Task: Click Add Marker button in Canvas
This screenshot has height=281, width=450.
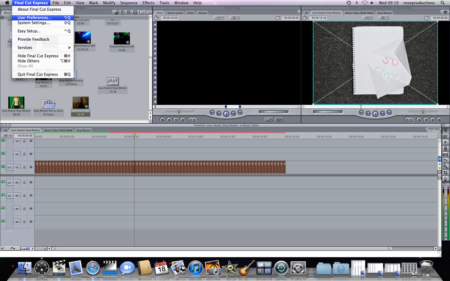Action: pos(419,119)
